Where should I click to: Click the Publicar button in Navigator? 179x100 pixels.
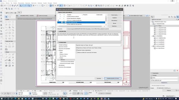point(169,91)
